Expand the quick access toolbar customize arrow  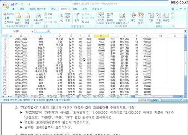29,4
